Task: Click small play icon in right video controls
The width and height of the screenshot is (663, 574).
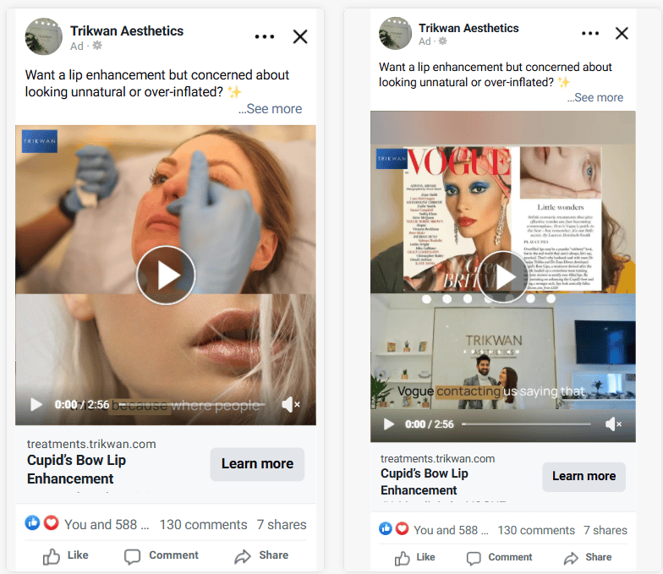Action: point(388,424)
